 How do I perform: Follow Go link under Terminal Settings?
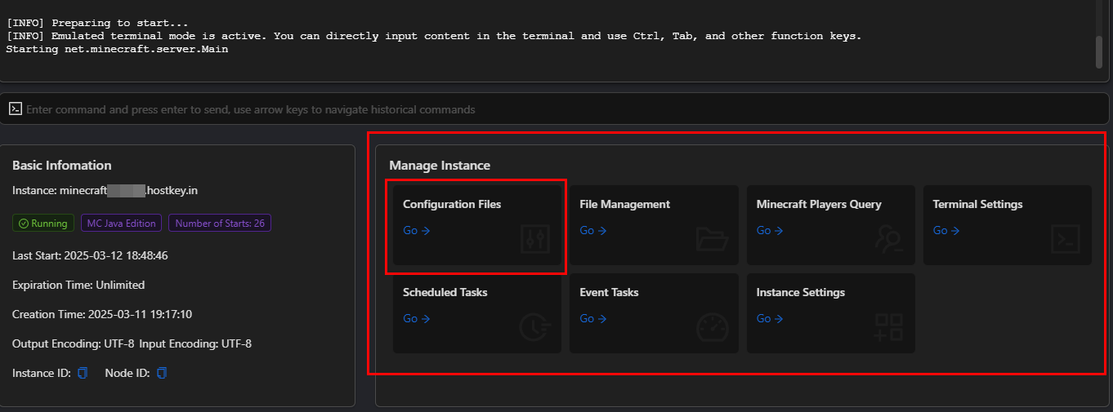pos(945,231)
